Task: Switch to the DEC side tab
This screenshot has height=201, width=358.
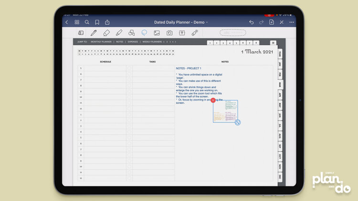Action: (x=280, y=177)
